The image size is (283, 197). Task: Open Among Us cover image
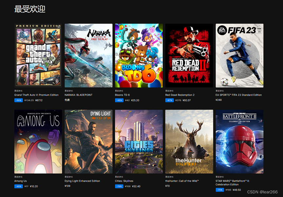[38, 142]
